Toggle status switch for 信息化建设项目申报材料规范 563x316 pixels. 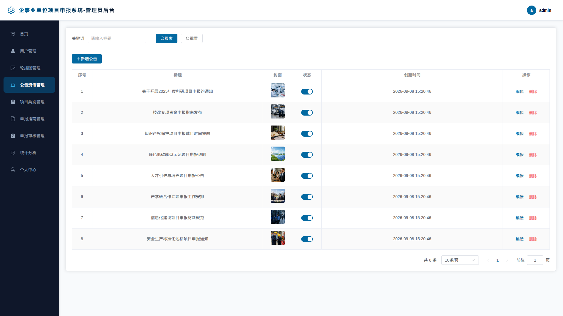coord(307,218)
